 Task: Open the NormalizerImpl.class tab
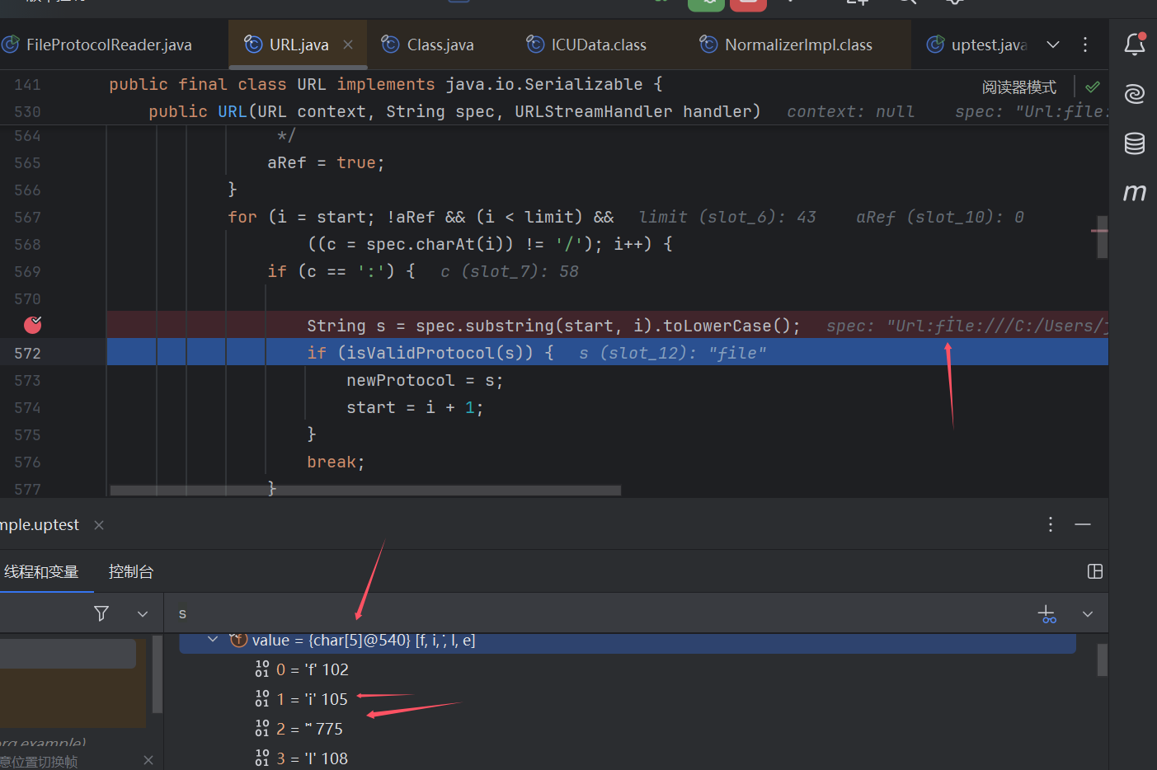798,45
